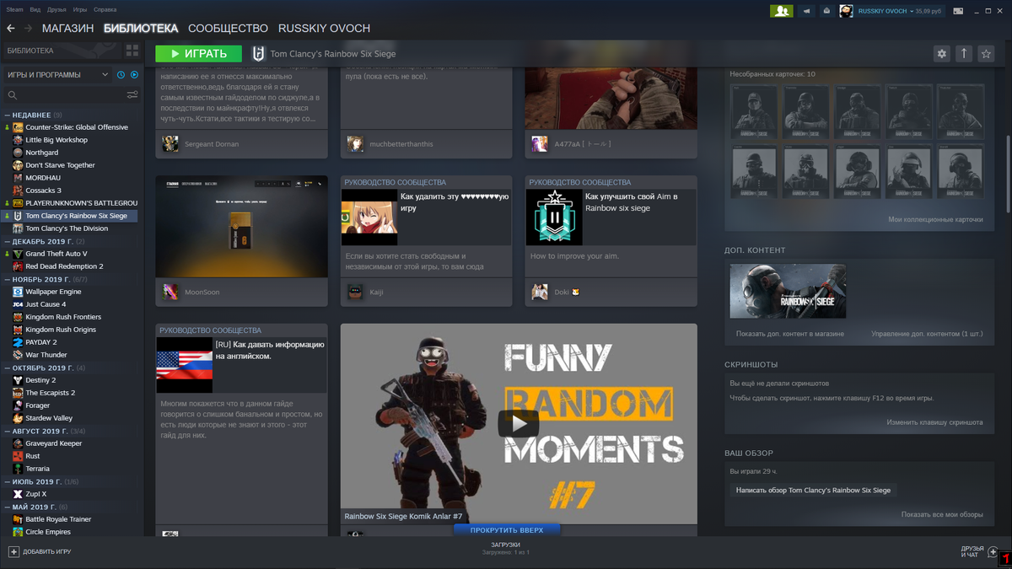Open the RUSSKIY OVOCH profile tab
This screenshot has height=569, width=1012.
[324, 29]
